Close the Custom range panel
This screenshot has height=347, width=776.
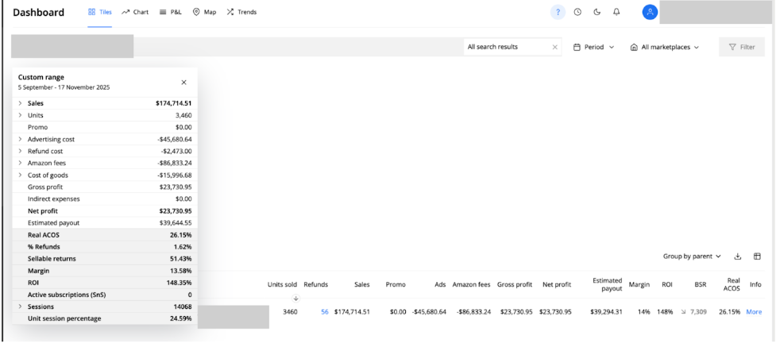pos(183,82)
